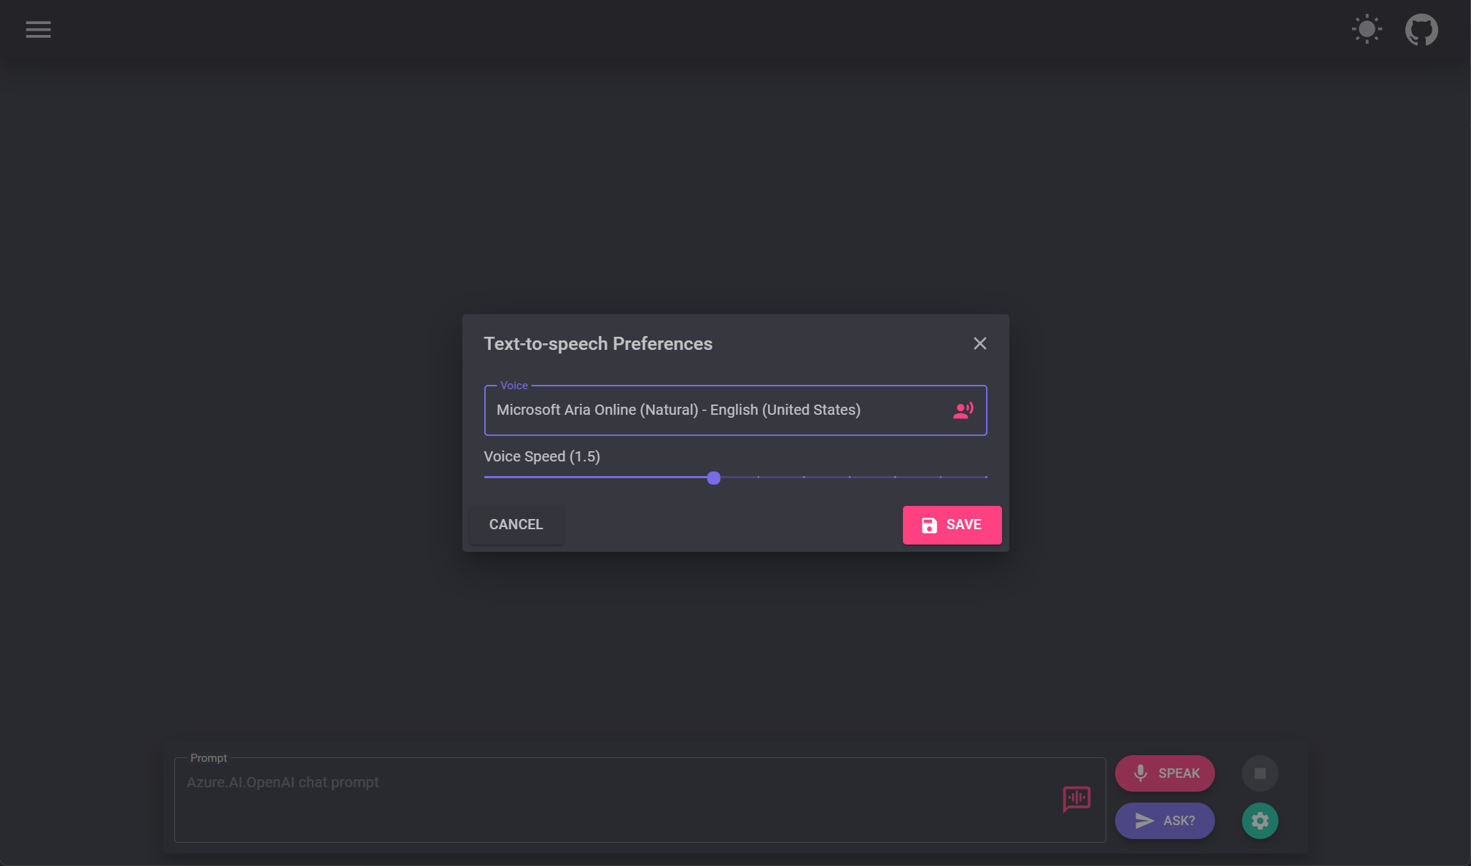Click the speaking-person voice icon
Image resolution: width=1471 pixels, height=866 pixels.
tap(963, 410)
